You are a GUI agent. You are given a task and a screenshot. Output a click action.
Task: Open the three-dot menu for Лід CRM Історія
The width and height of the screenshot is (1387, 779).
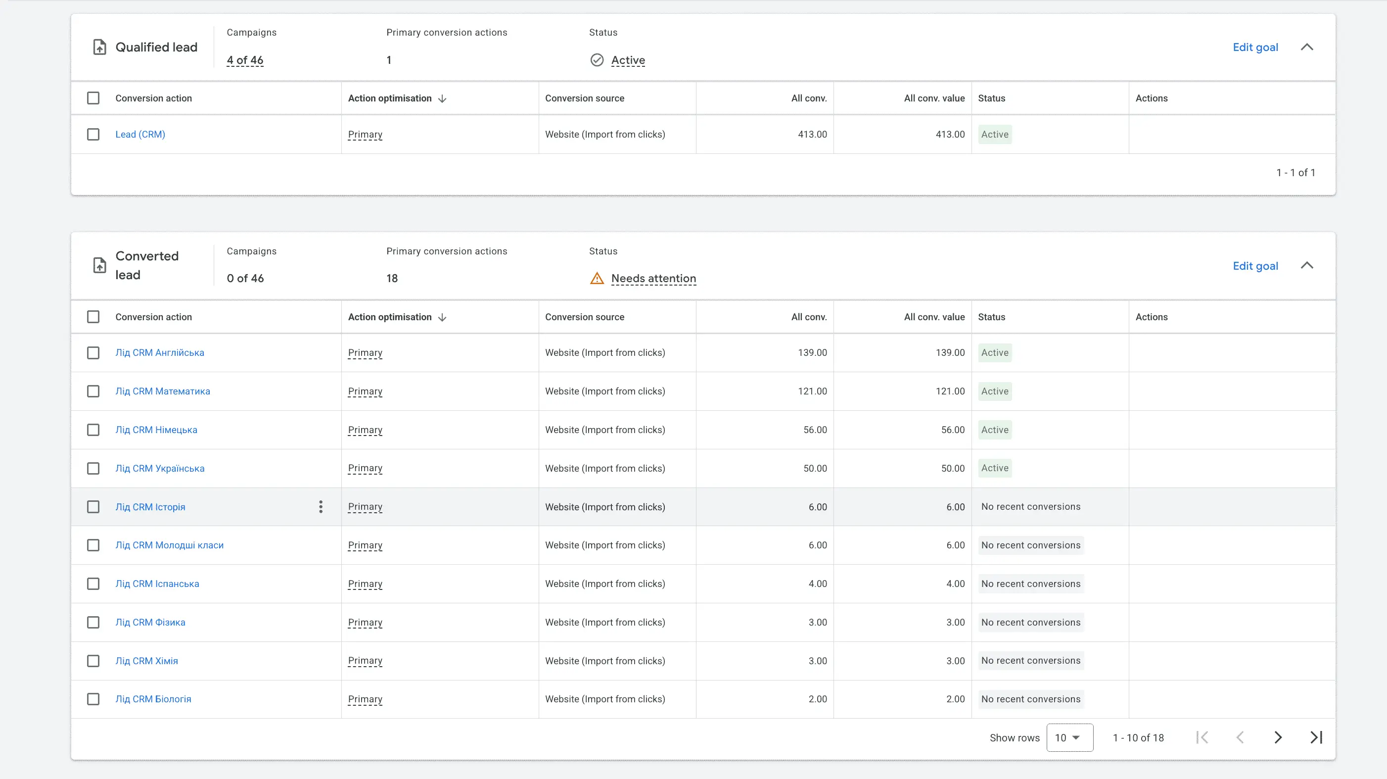(321, 507)
